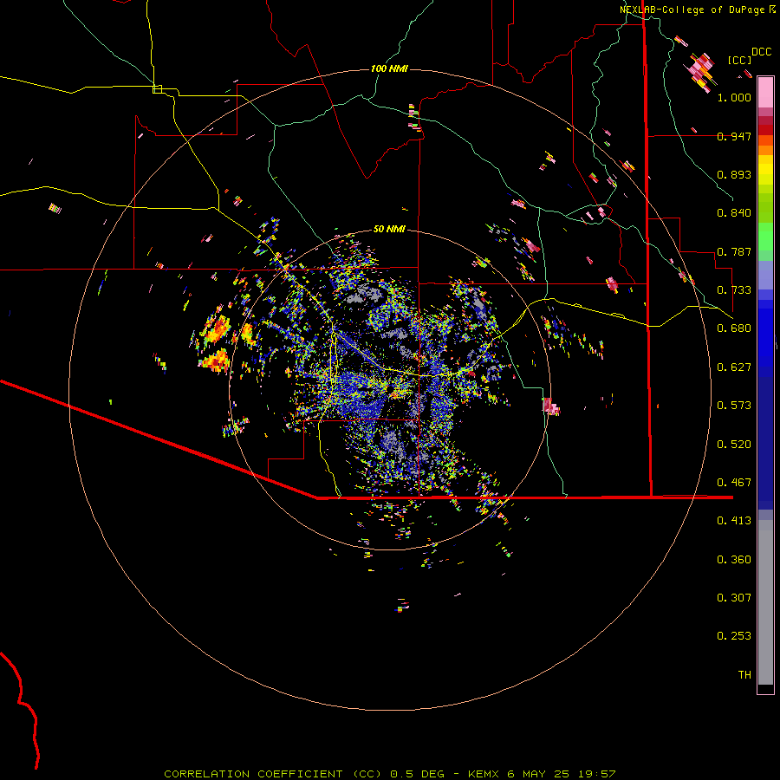Click the 0.627 scale value

[734, 367]
